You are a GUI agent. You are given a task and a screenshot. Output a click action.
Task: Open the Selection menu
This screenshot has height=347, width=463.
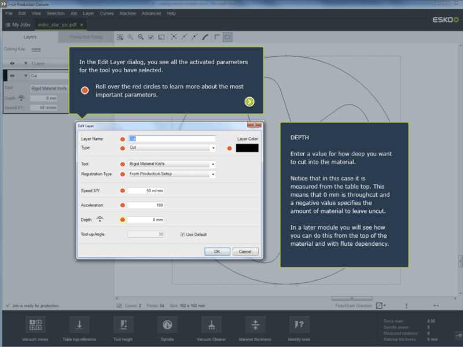(x=56, y=13)
